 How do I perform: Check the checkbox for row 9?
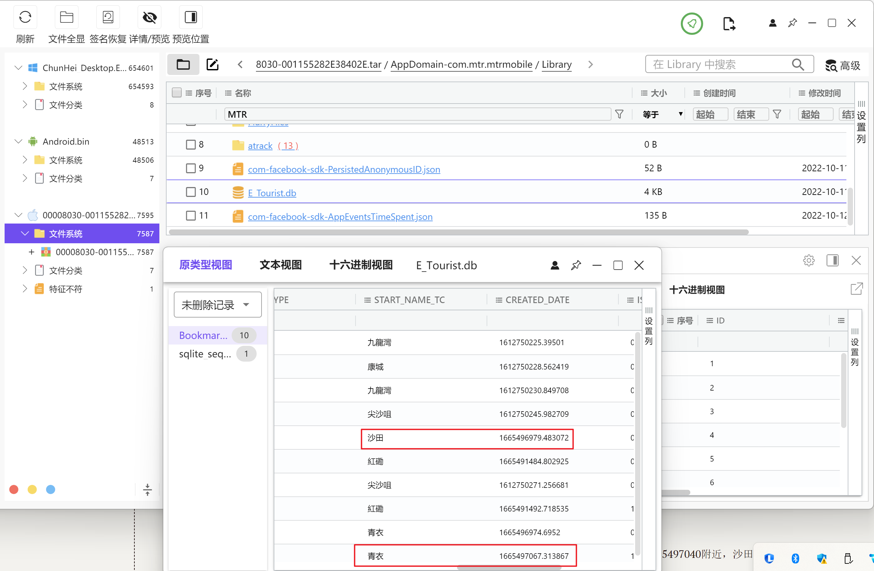191,168
